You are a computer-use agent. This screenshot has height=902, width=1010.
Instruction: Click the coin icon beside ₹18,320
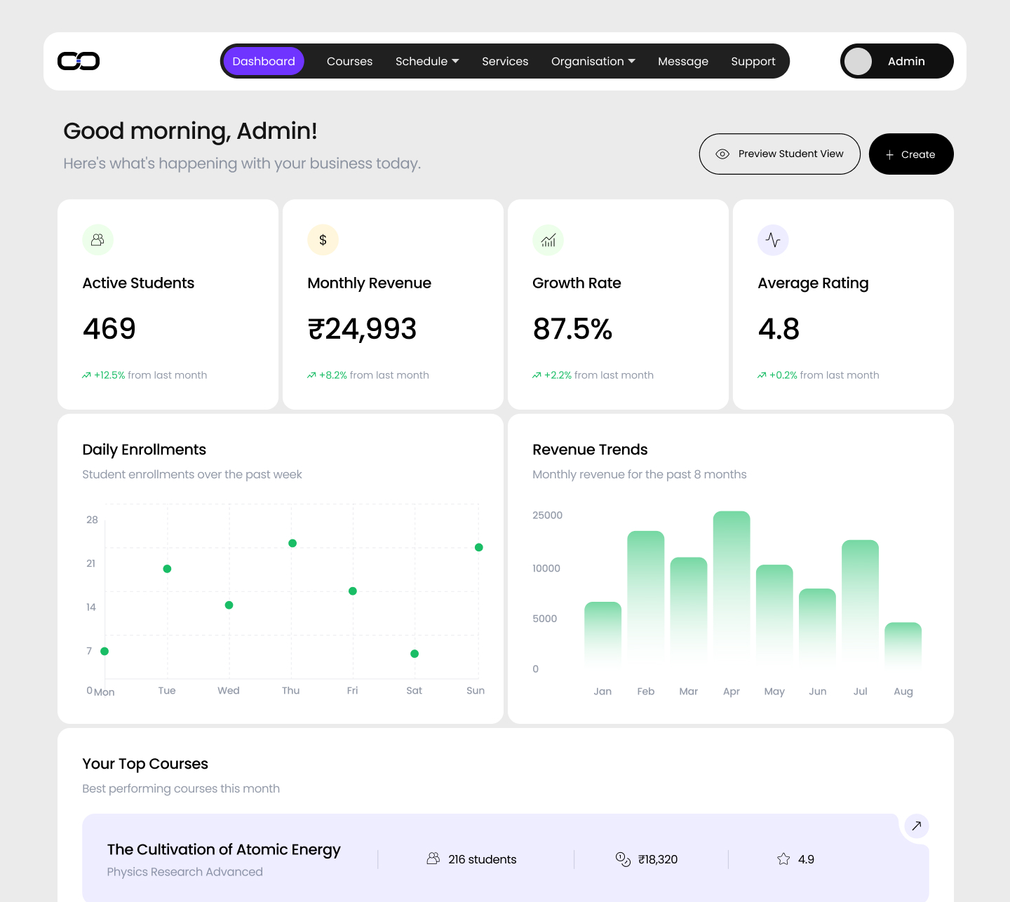tap(622, 859)
